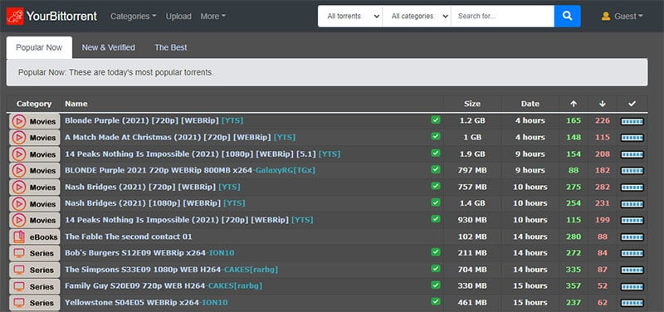664x312 pixels.
Task: Click the 15 hours date for Yellowstone
Action: tap(530, 303)
